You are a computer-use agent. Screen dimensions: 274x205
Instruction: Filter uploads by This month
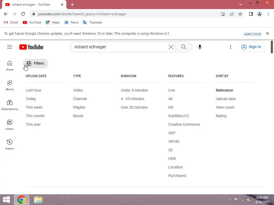(x=35, y=116)
